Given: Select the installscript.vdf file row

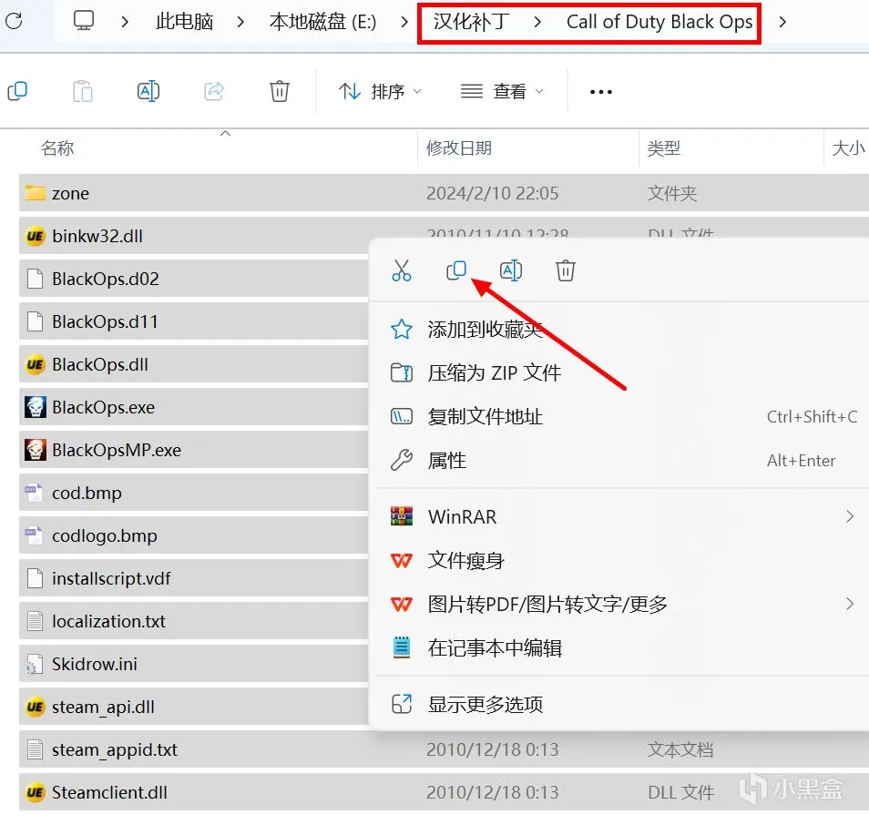Looking at the screenshot, I should pos(194,578).
